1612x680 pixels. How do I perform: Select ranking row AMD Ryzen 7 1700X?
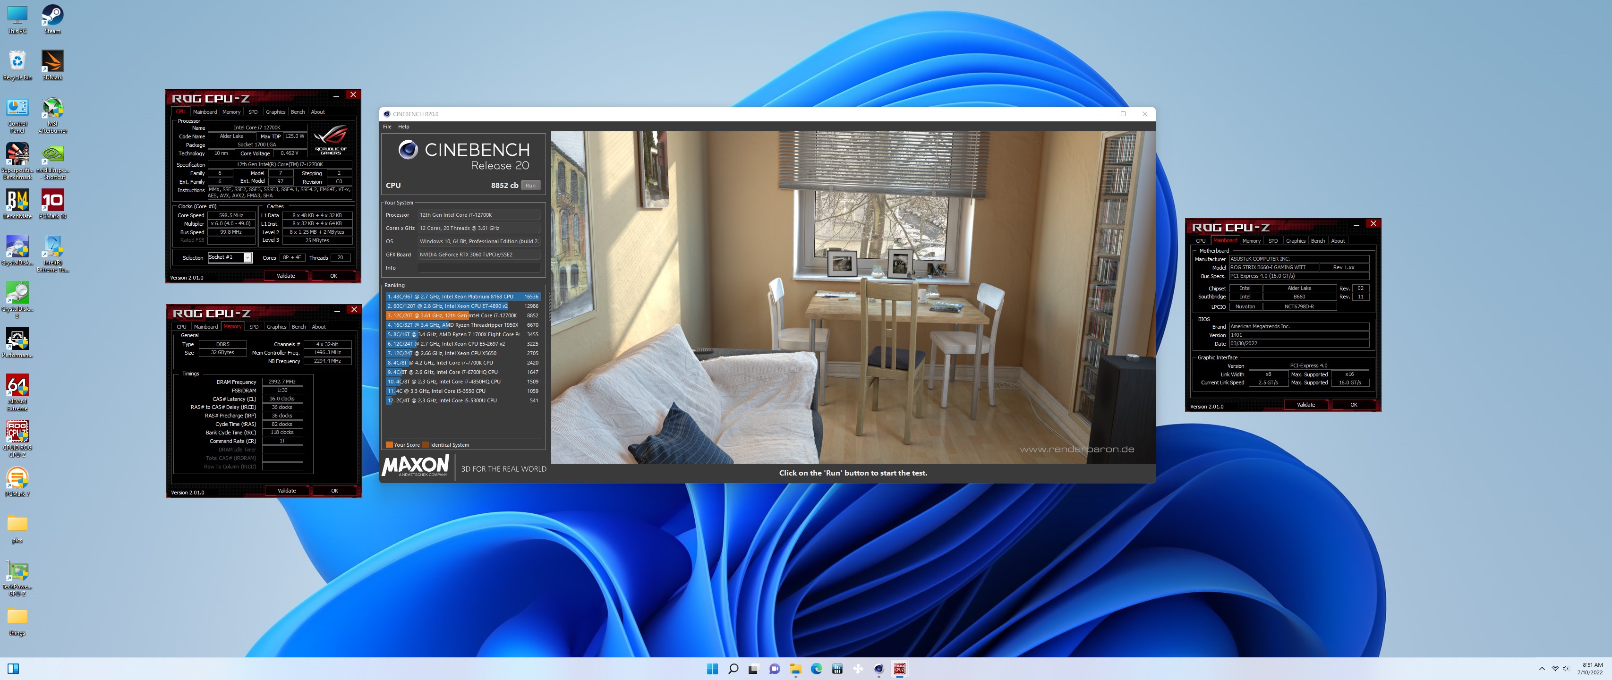462,334
